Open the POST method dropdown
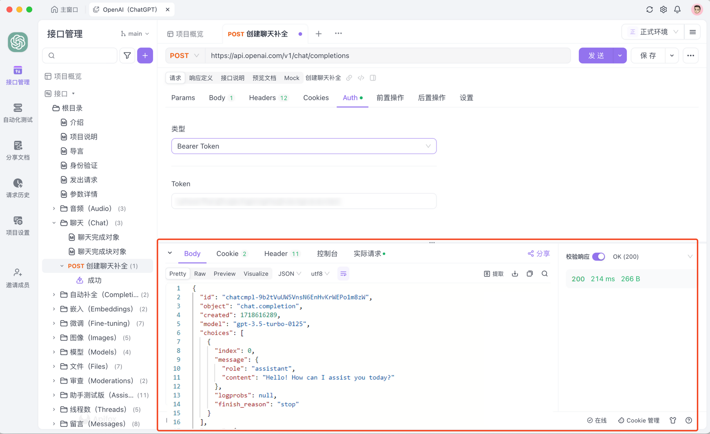The height and width of the screenshot is (434, 710). coord(185,55)
